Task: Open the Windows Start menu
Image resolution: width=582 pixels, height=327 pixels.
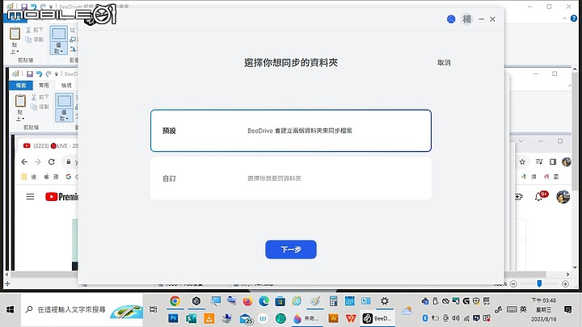Action: click(x=10, y=309)
